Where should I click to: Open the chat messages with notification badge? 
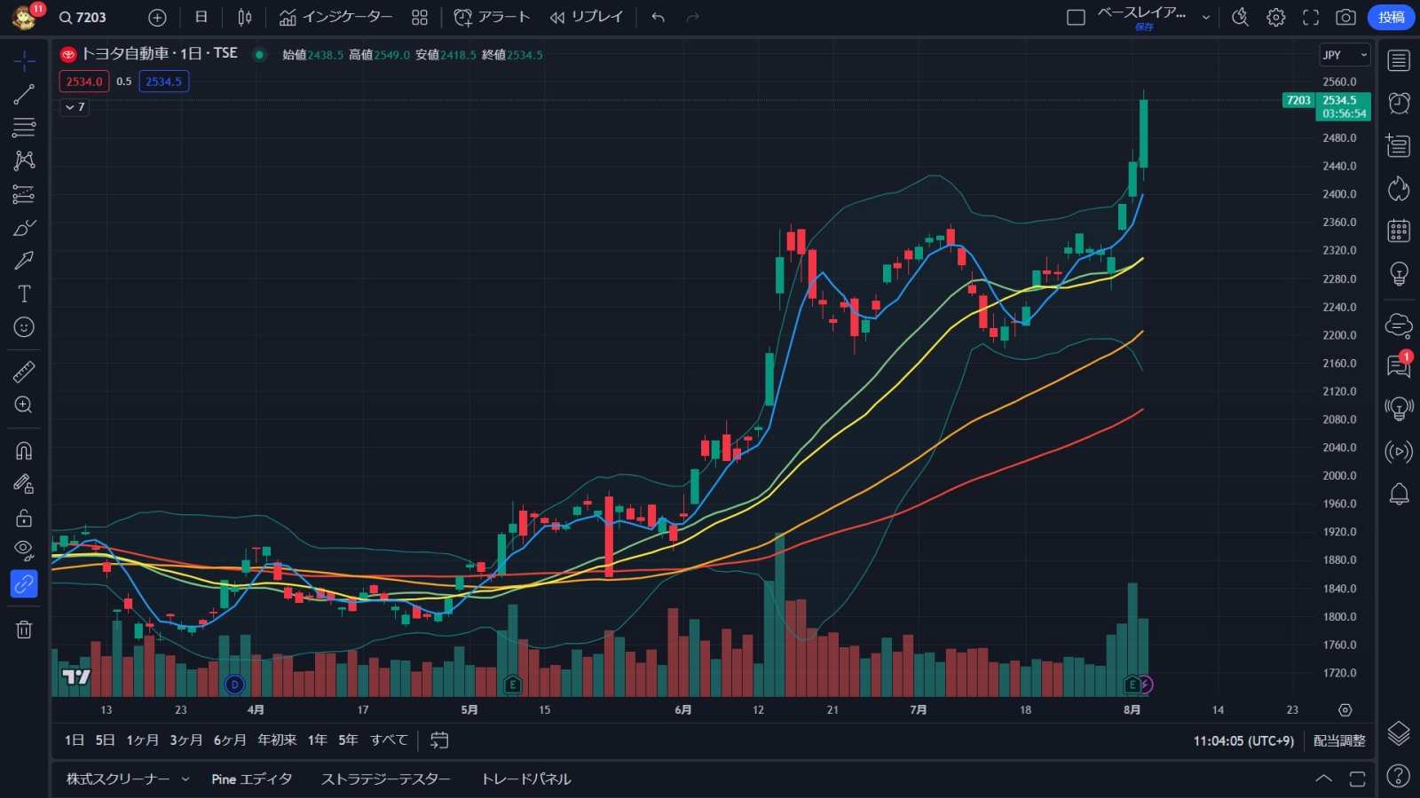click(1399, 364)
